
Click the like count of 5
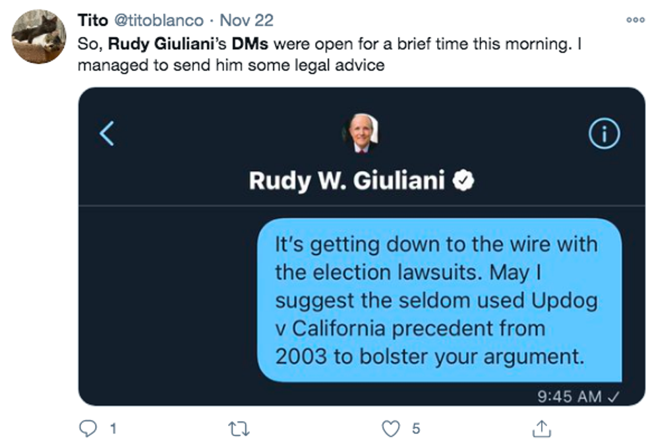tap(416, 429)
